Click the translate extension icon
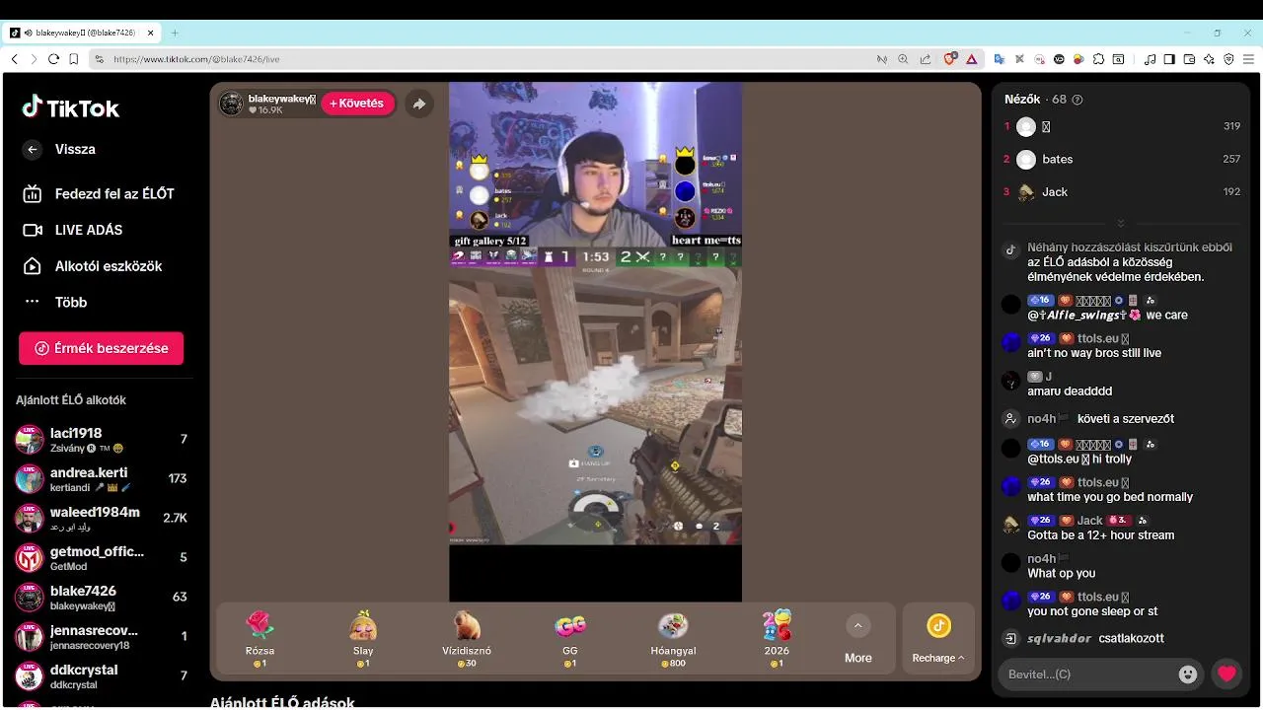 click(999, 59)
